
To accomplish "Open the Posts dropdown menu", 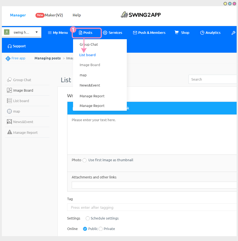I will pos(86,33).
